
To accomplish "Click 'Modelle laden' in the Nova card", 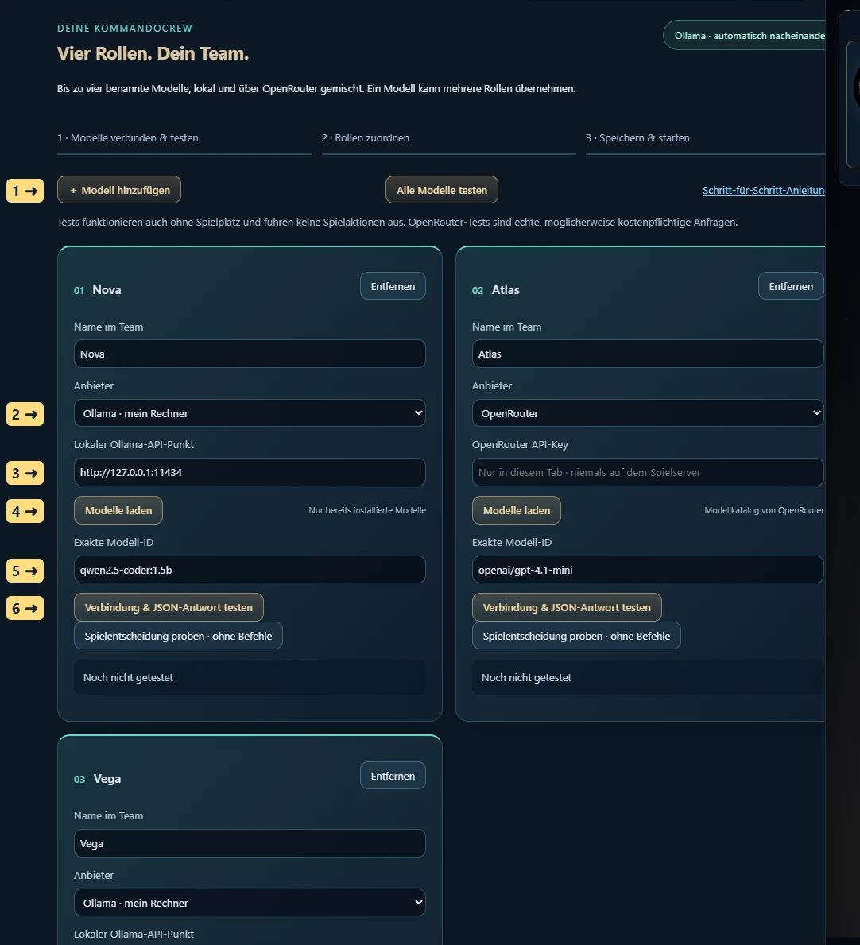I will pyautogui.click(x=118, y=510).
